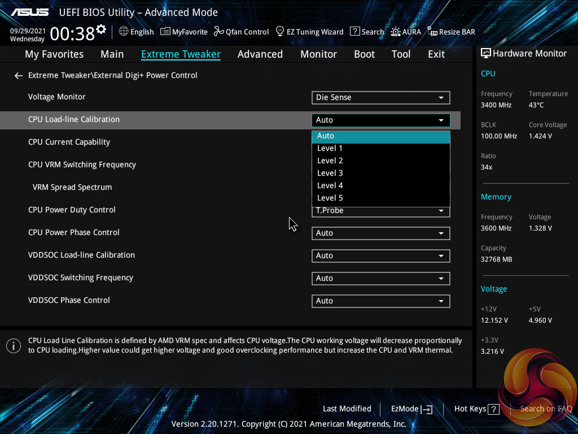The image size is (578, 434).
Task: Click the settings gear next to the clock
Action: pos(101,29)
